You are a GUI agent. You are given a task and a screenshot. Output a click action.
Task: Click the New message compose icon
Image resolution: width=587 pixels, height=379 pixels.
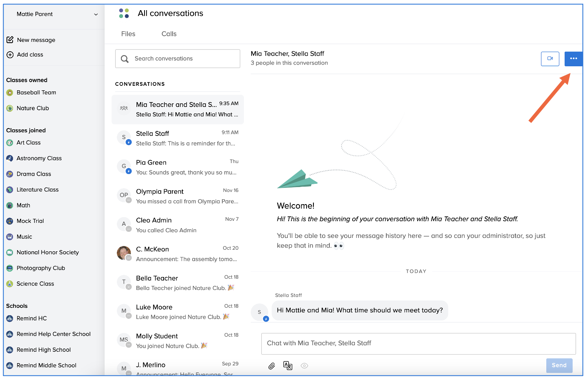pyautogui.click(x=10, y=40)
